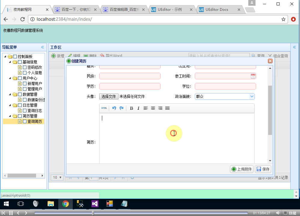Click the 上传附件 button
The image size is (300, 216).
point(242,169)
